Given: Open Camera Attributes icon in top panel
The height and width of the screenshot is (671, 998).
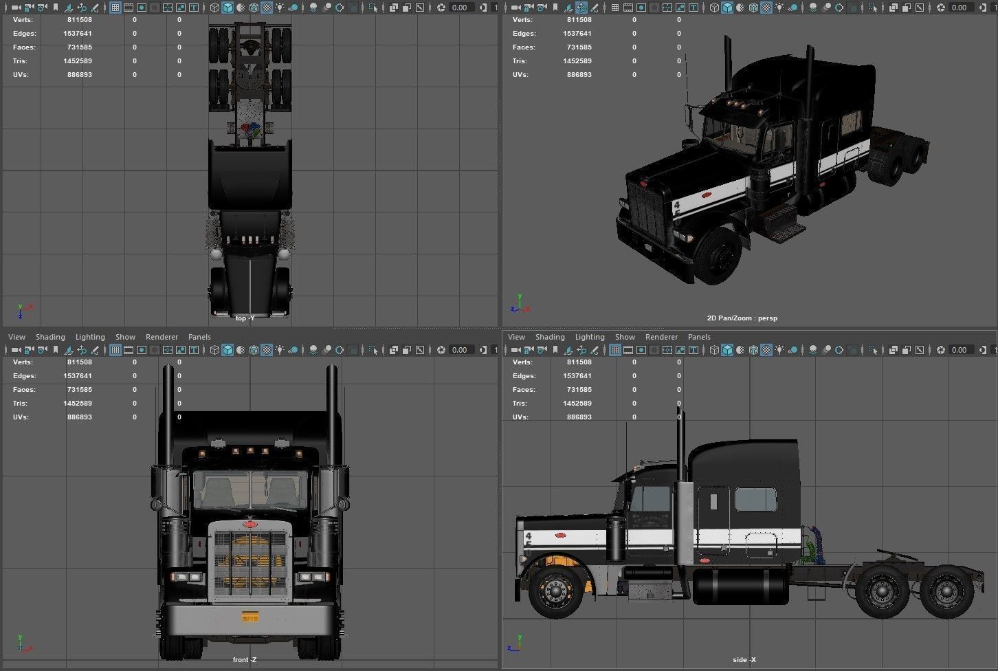Looking at the screenshot, I should tap(42, 8).
